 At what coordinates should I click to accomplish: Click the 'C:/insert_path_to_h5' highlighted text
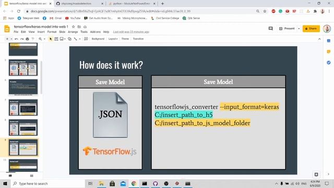point(184,115)
